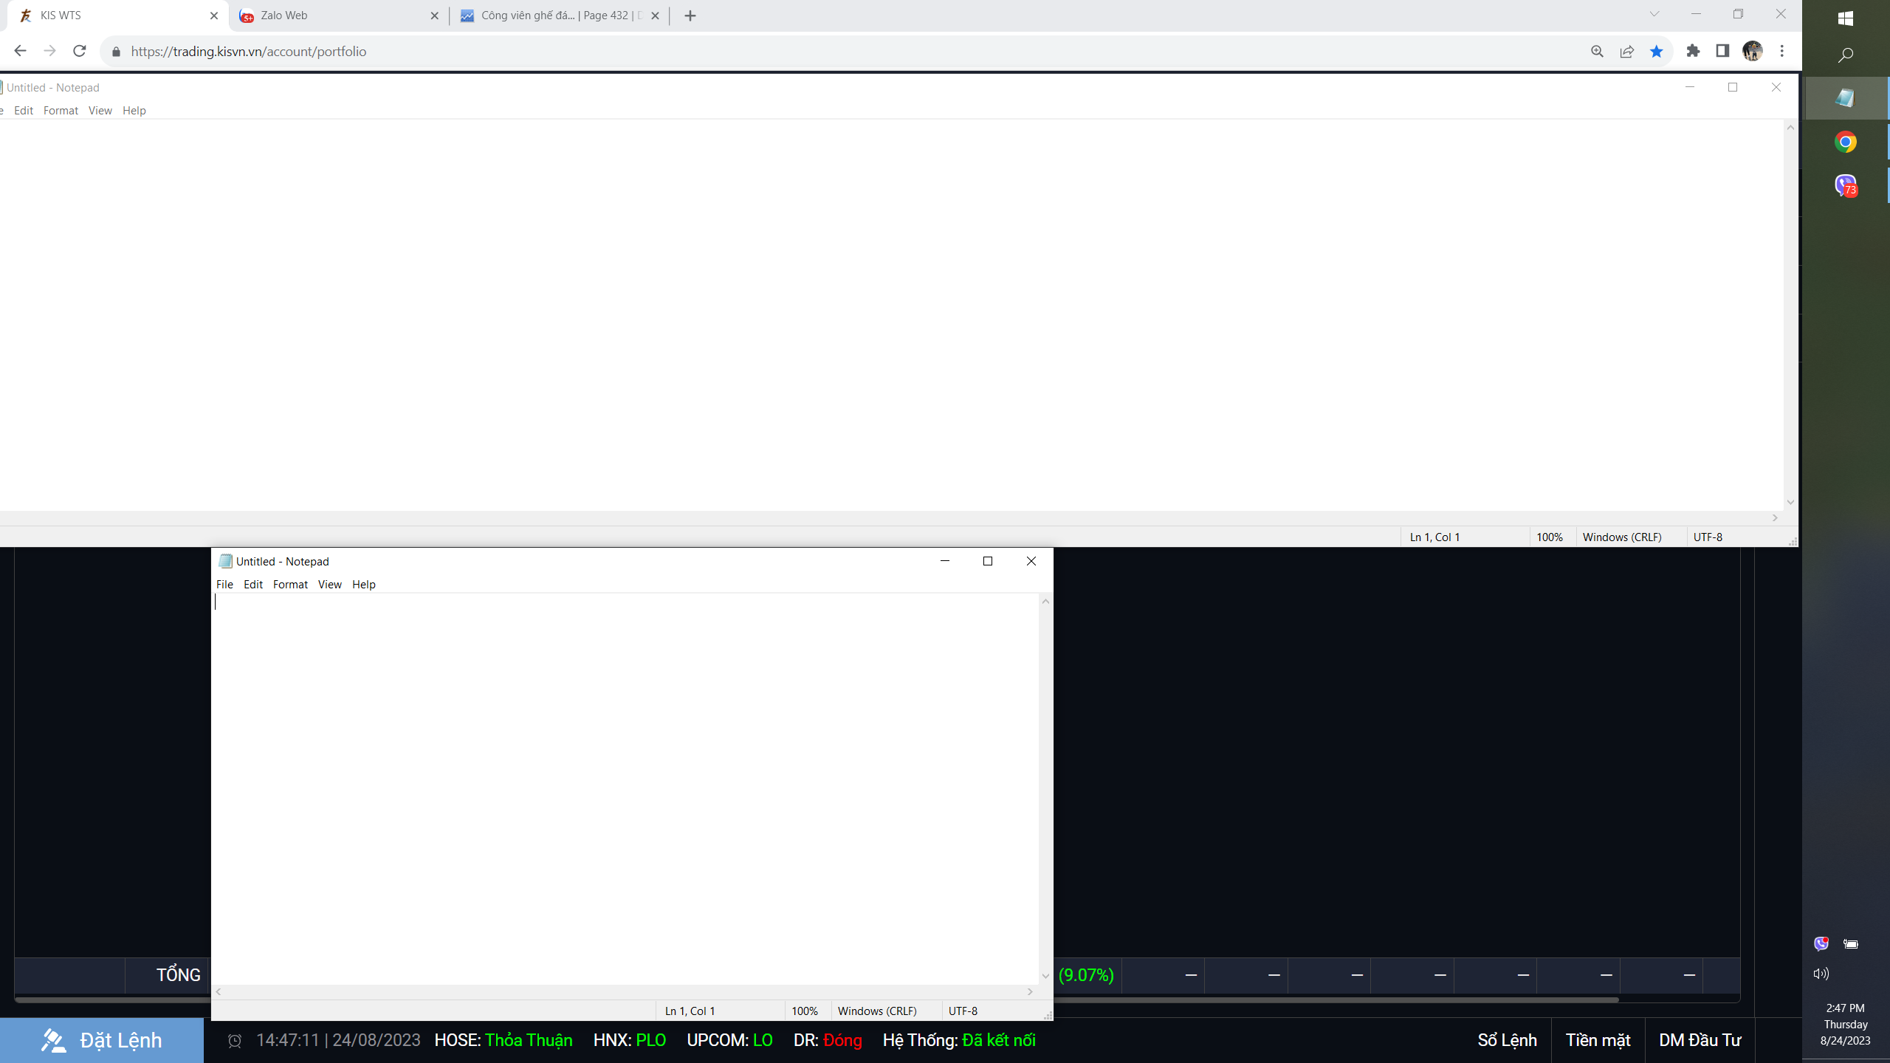The image size is (1890, 1063).
Task: Click the Tiền mặt button
Action: pyautogui.click(x=1598, y=1040)
